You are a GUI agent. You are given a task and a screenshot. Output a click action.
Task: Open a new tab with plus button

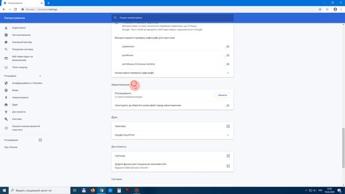49,3
